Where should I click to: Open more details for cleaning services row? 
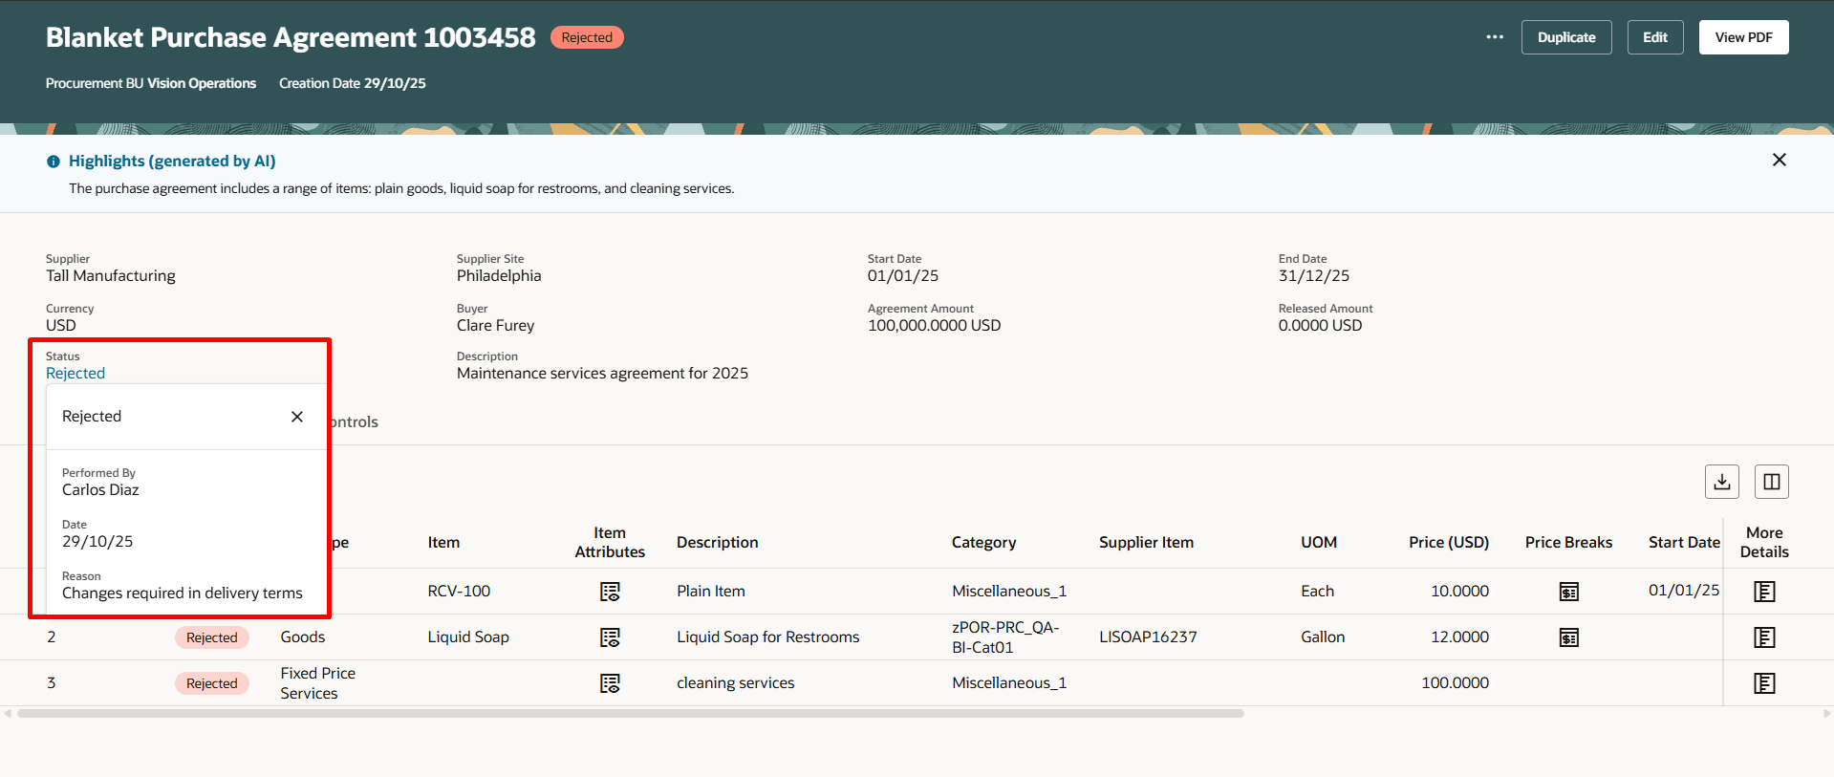(x=1764, y=683)
